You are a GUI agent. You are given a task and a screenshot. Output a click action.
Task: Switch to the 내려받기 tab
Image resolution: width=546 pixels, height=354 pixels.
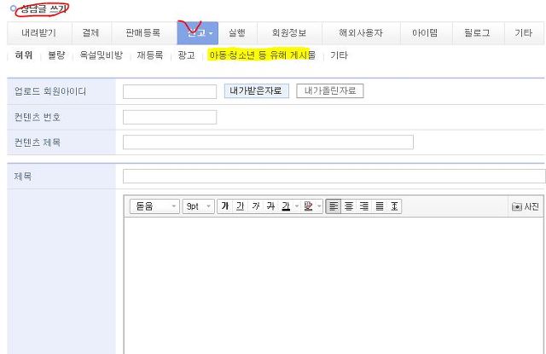point(38,33)
